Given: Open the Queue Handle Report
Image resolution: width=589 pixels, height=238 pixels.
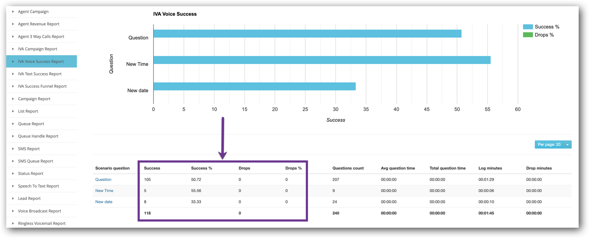Looking at the screenshot, I should point(38,136).
